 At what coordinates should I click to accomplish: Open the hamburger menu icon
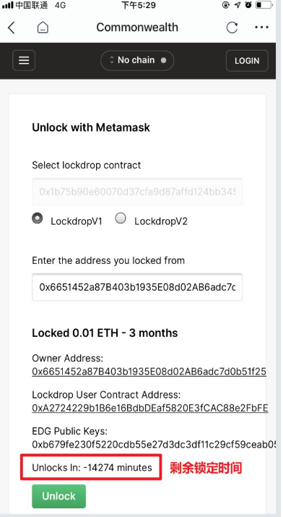[24, 60]
